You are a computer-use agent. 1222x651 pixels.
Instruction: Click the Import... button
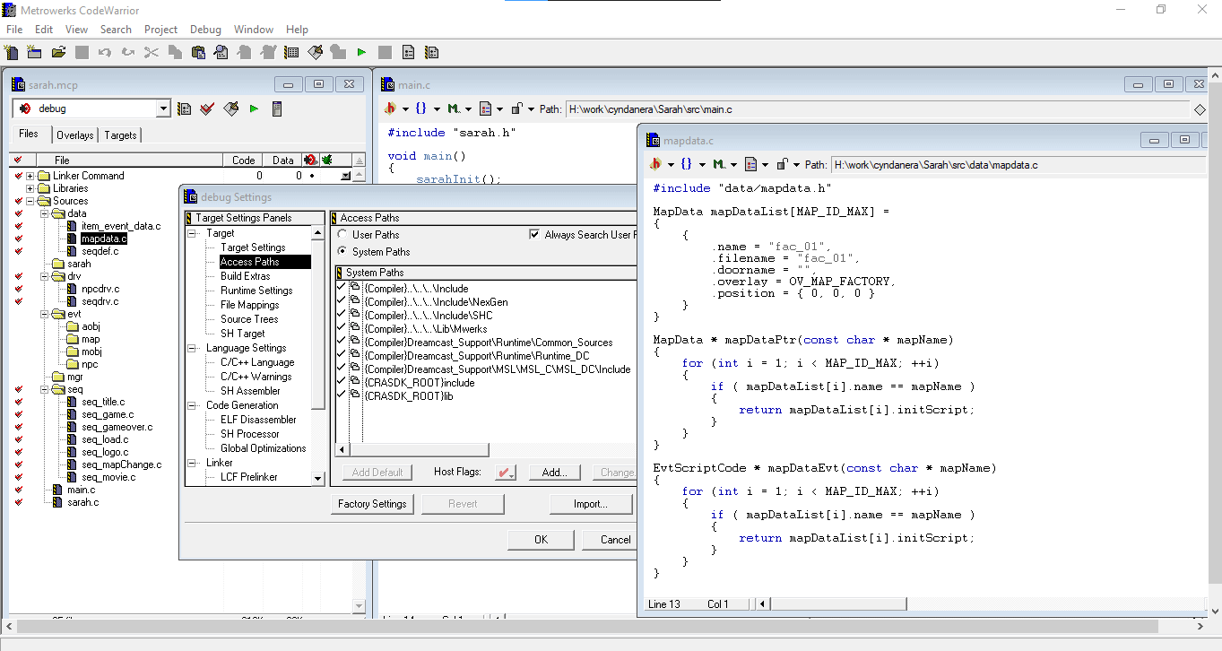point(591,504)
